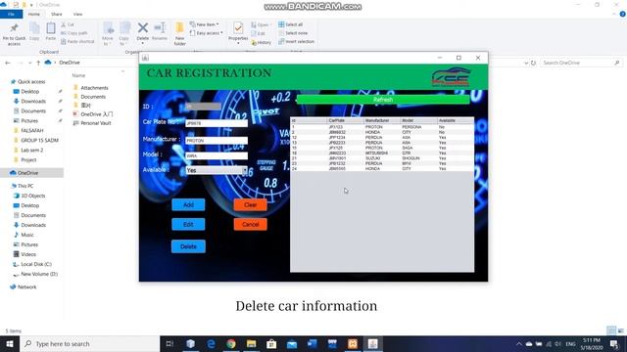Open the notification center icon
Image resolution: width=627 pixels, height=352 pixels.
point(614,343)
